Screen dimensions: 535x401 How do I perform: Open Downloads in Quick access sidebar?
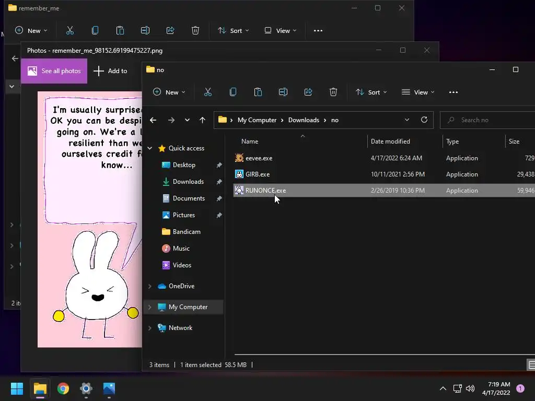188,182
